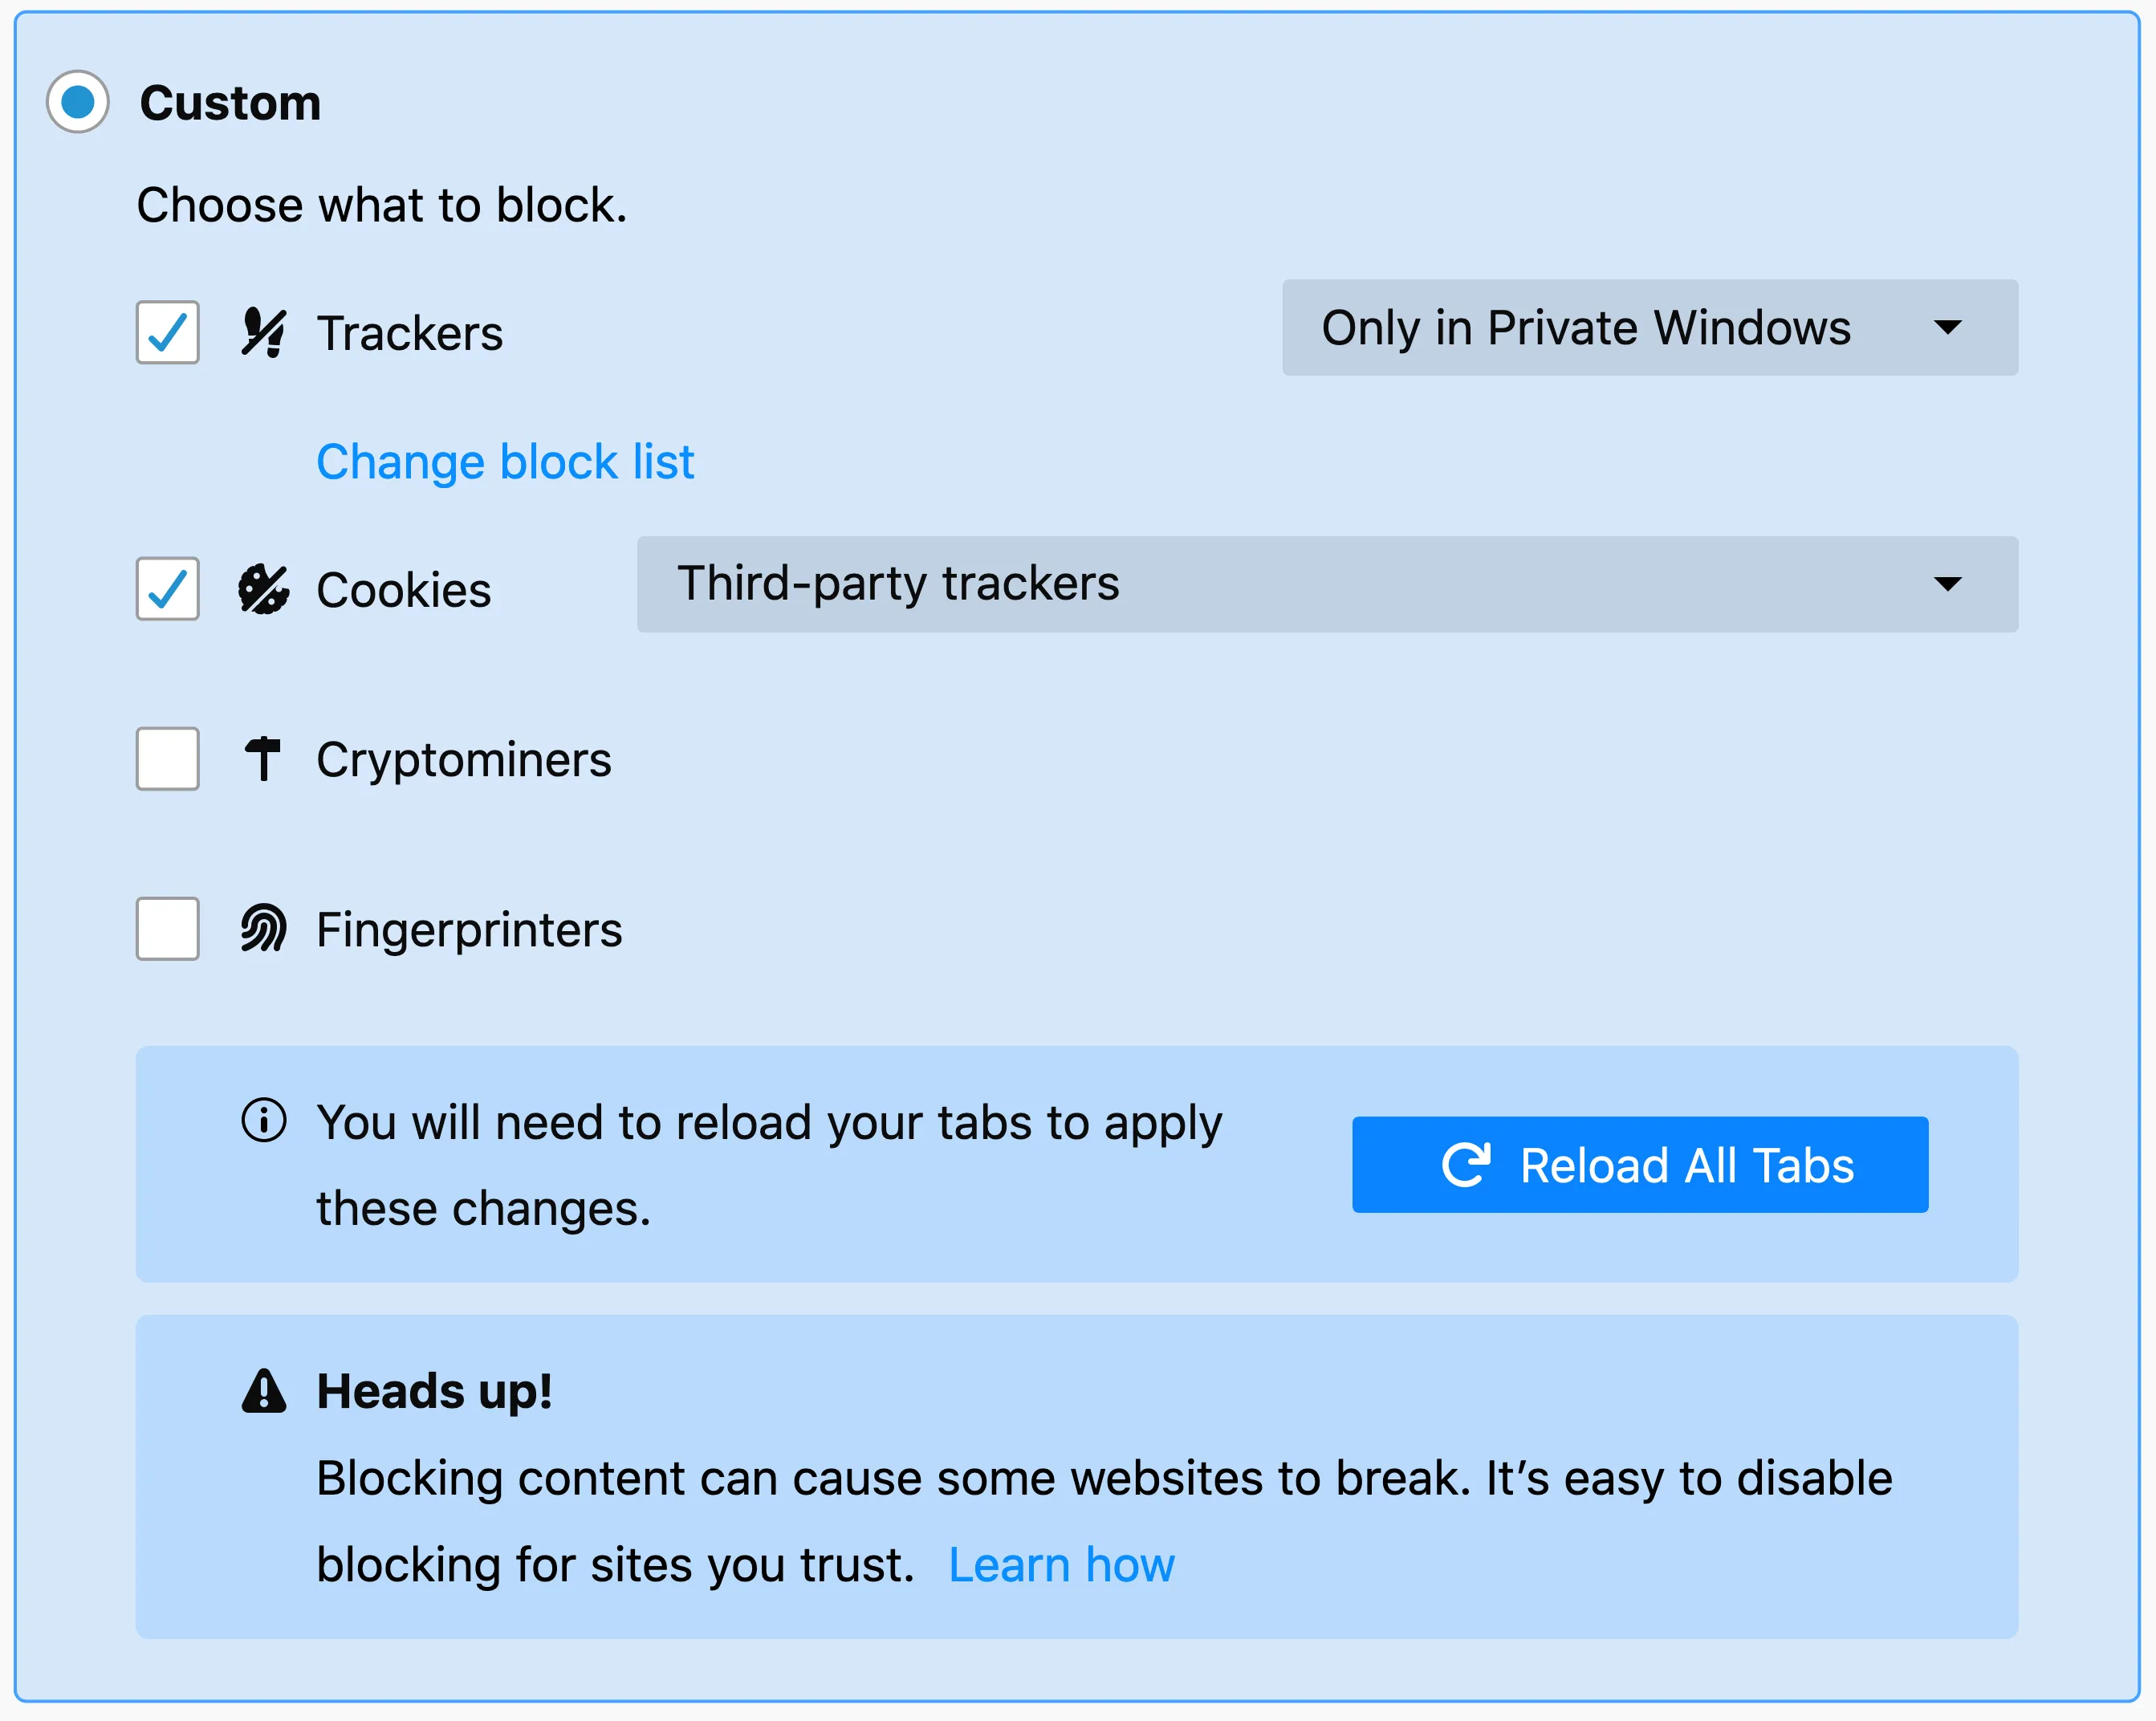
Task: Open the Change block list link
Action: coord(505,461)
